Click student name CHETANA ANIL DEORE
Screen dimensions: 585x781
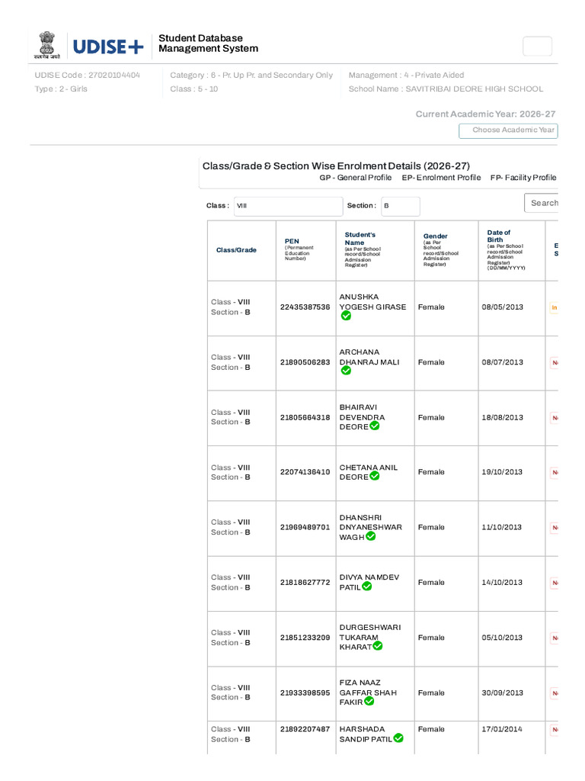369,472
